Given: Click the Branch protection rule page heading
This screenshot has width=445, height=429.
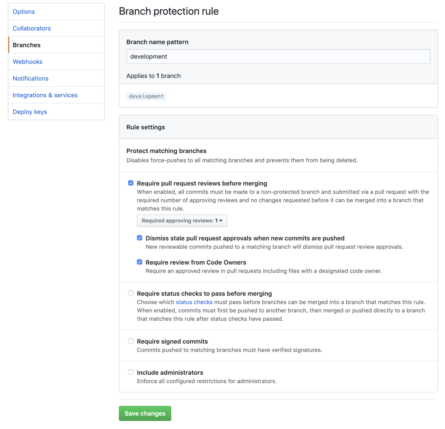Looking at the screenshot, I should coord(169,11).
